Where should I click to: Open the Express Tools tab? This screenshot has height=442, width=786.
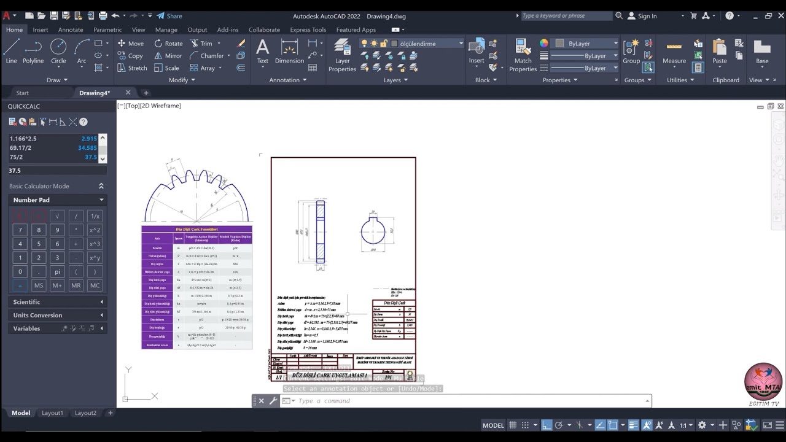pyautogui.click(x=308, y=29)
